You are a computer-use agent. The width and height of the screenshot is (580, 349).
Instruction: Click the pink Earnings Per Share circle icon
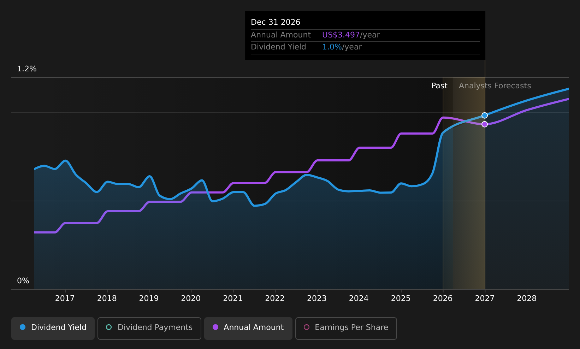307,327
